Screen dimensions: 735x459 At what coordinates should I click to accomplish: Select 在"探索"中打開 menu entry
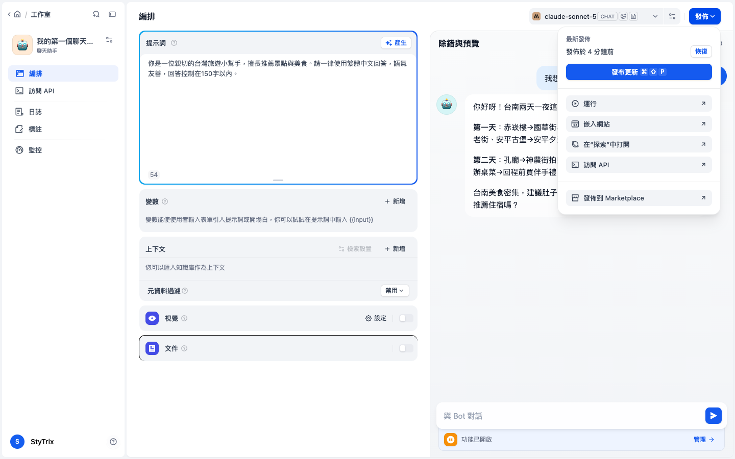coord(639,144)
